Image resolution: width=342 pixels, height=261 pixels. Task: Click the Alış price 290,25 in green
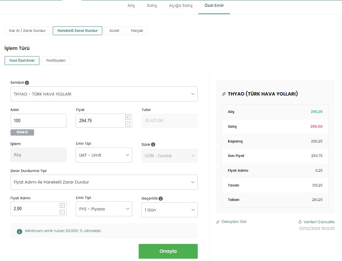316,112
